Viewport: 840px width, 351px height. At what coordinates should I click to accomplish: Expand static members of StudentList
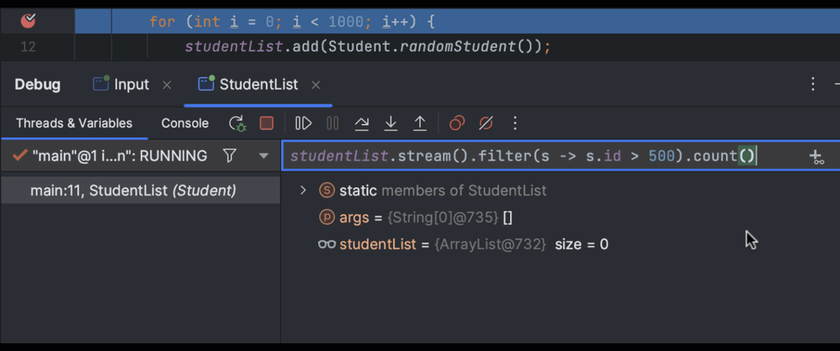(x=303, y=190)
